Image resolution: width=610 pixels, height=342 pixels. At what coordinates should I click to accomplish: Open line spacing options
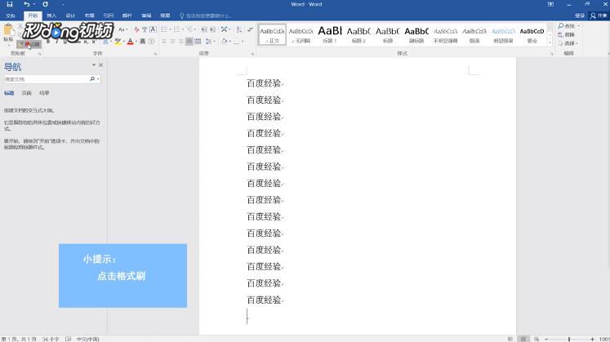click(x=208, y=41)
